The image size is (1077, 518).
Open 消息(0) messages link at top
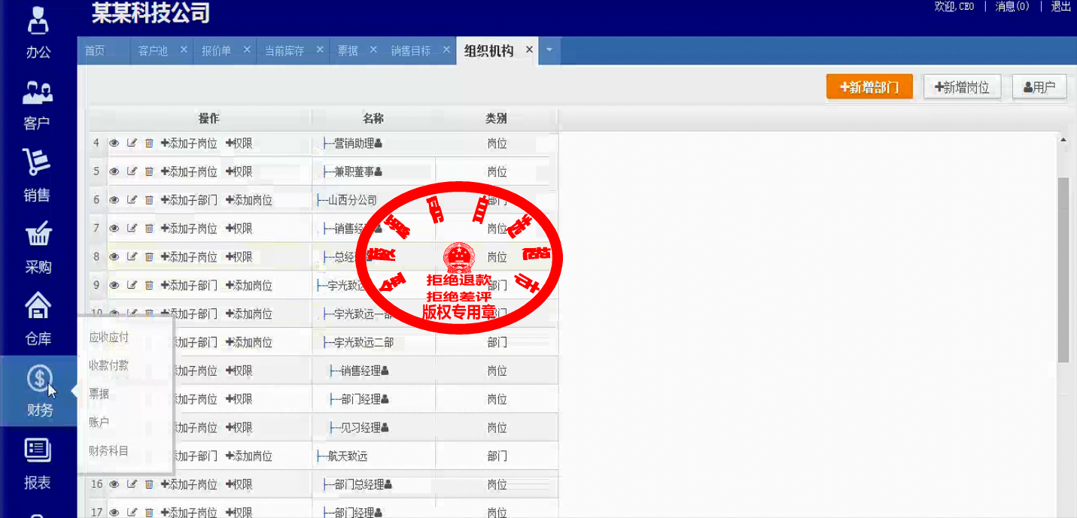1012,7
